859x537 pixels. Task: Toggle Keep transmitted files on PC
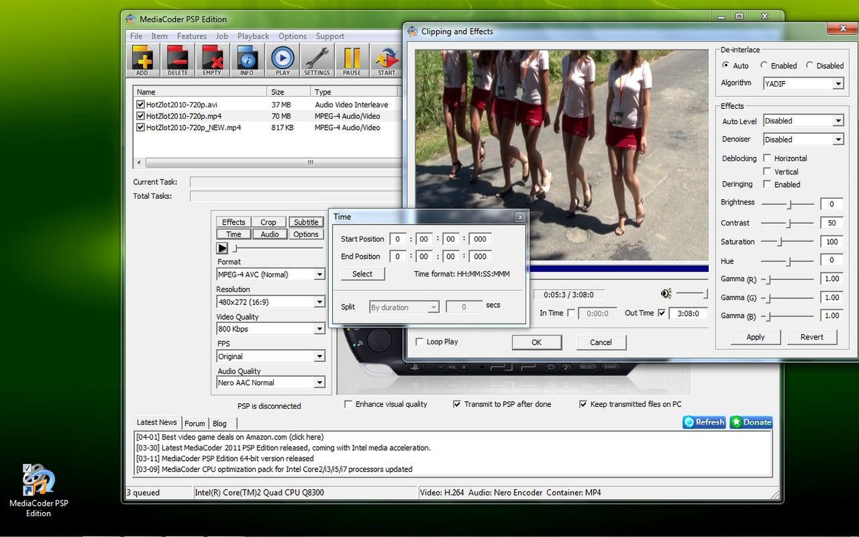click(583, 404)
